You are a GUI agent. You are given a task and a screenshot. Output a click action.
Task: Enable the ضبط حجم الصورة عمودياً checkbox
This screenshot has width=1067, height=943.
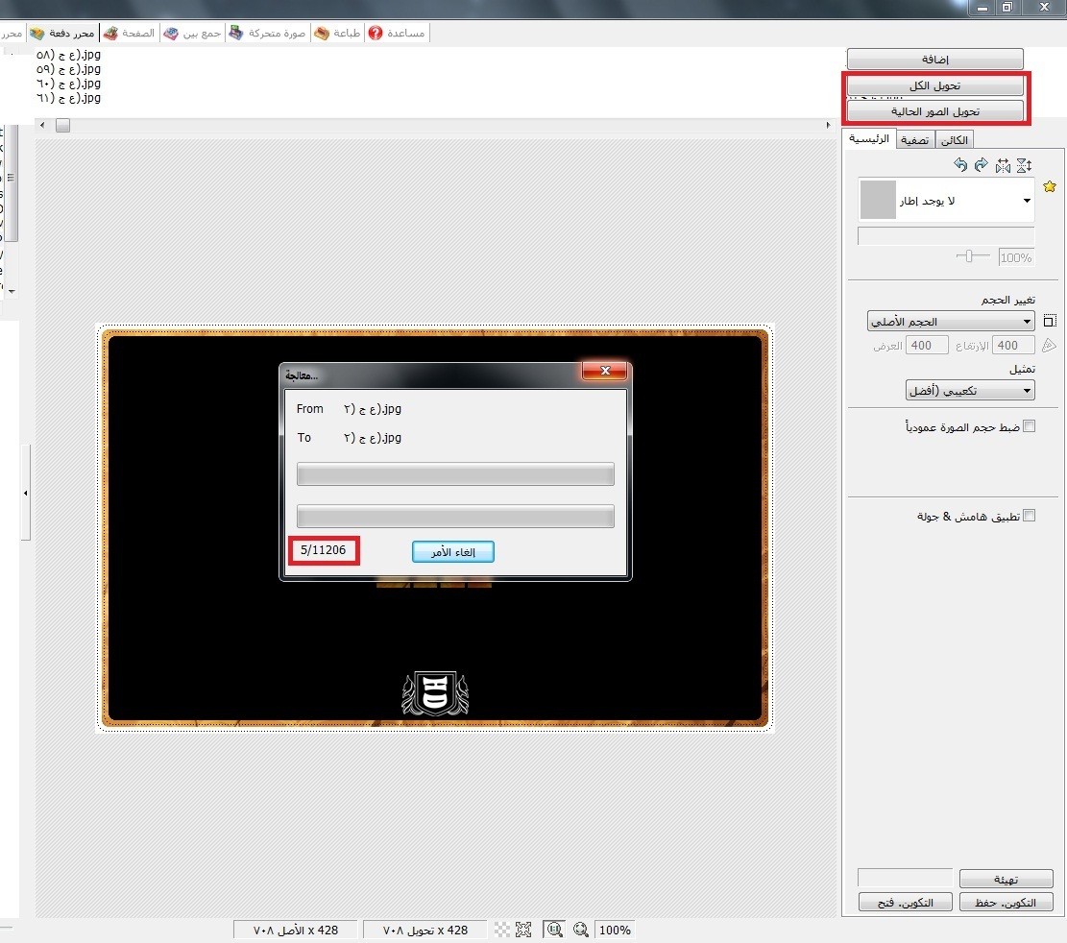coord(1030,426)
